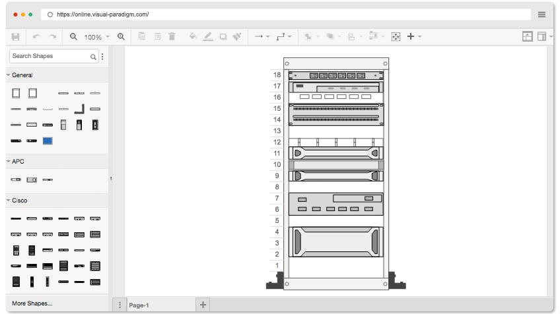This screenshot has width=560, height=314.
Task: Click the Delete trash icon
Action: tap(172, 36)
